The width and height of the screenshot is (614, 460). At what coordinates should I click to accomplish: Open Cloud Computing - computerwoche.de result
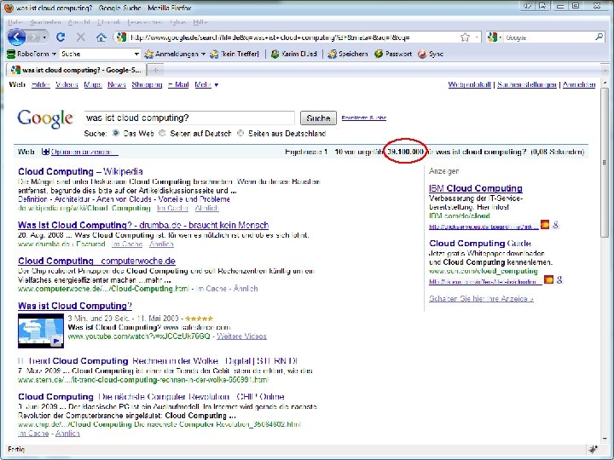pos(96,261)
